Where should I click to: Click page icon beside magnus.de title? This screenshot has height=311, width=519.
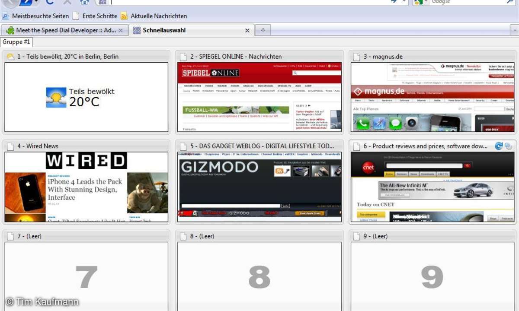[x=356, y=57]
